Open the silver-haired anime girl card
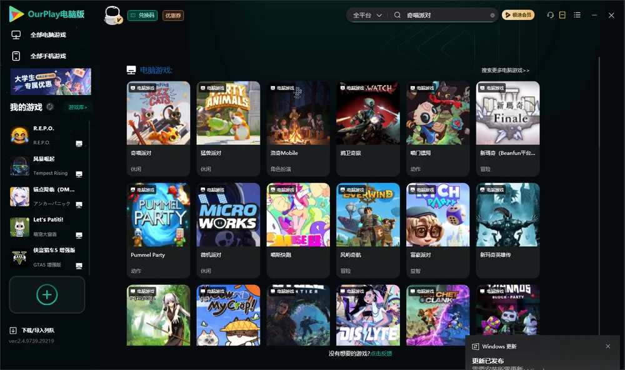 158,315
